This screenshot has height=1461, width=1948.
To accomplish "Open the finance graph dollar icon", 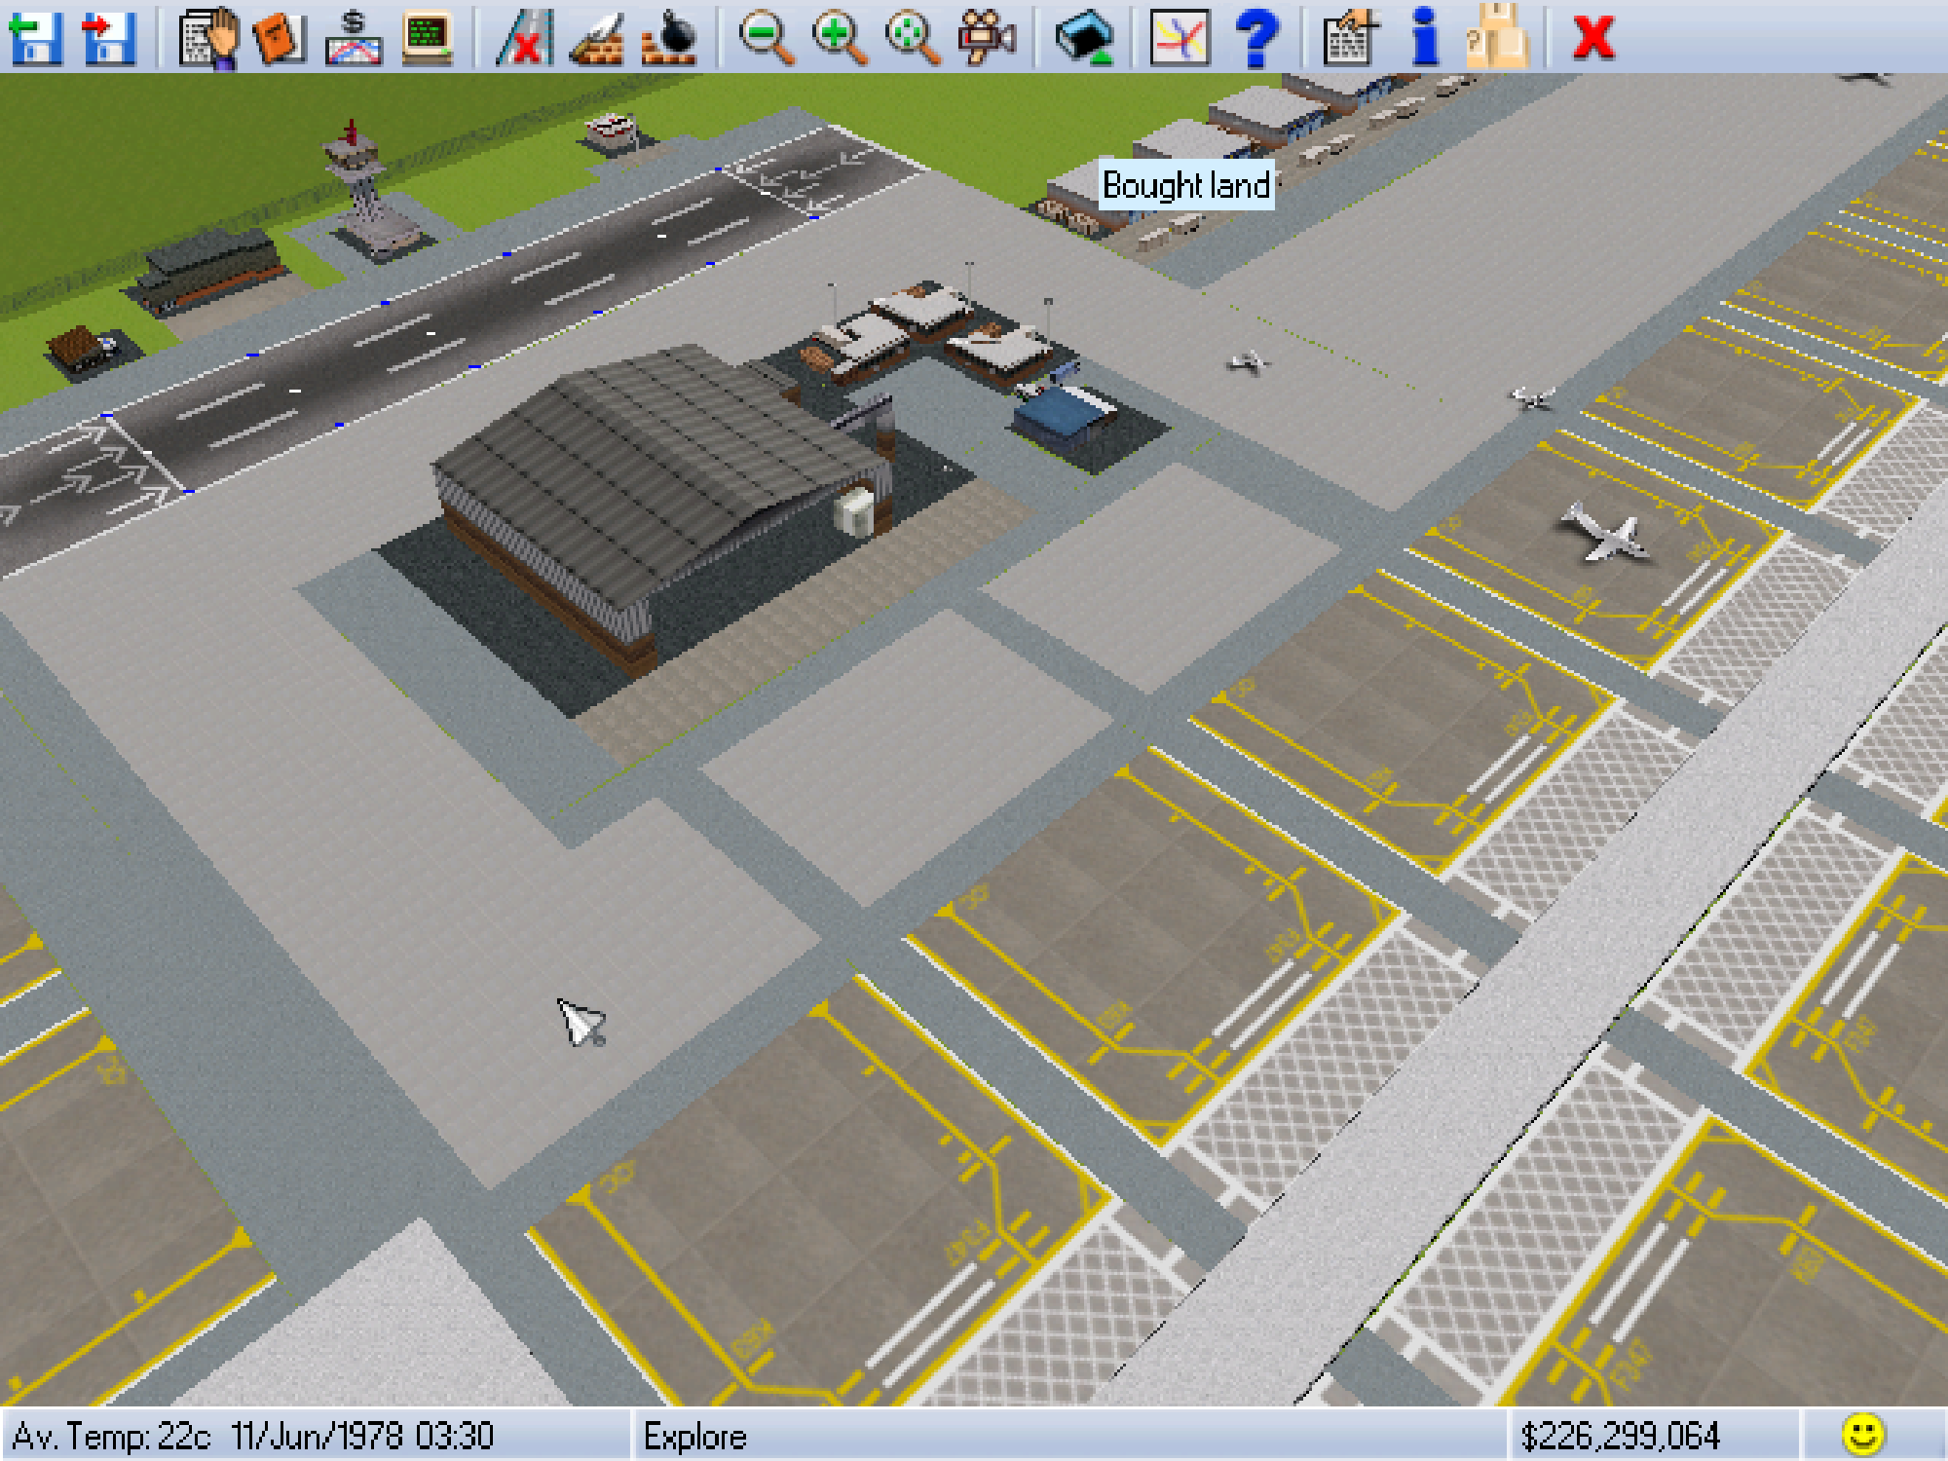I will click(353, 37).
